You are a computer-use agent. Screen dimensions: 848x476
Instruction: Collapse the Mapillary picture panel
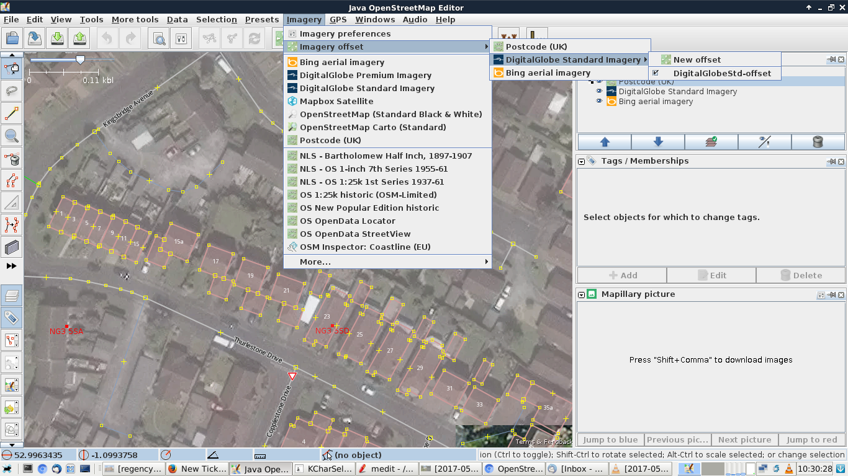click(x=582, y=294)
